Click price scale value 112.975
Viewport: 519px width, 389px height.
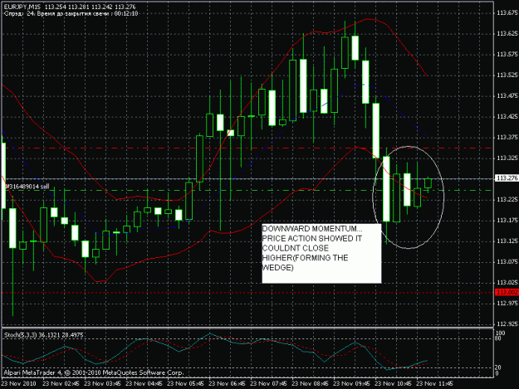point(507,303)
